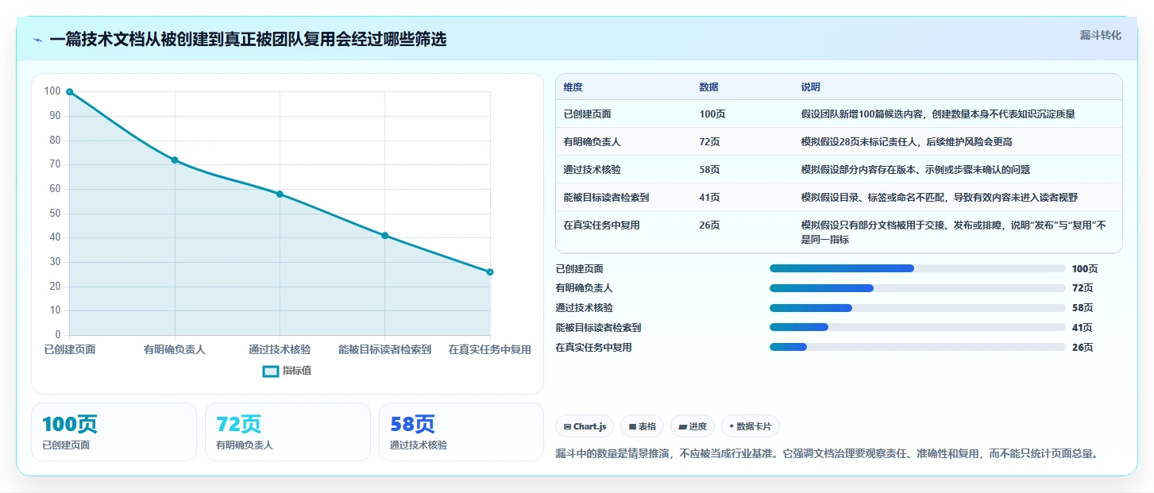
Task: Select the Chart.js tag chip
Action: tap(585, 426)
